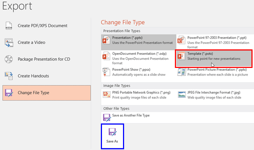Screen dimensions: 254x150
Task: Choose Template (*.potx) file type
Action: [x=214, y=58]
